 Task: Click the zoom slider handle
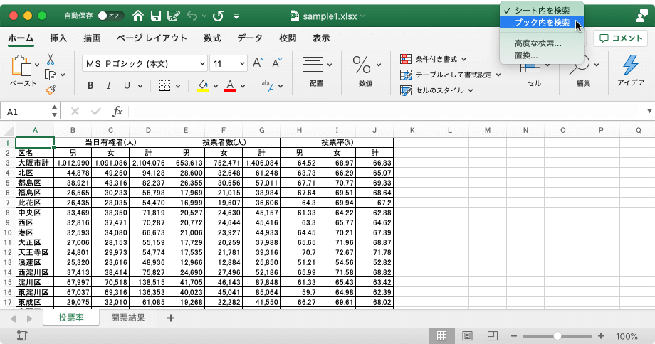coord(557,335)
